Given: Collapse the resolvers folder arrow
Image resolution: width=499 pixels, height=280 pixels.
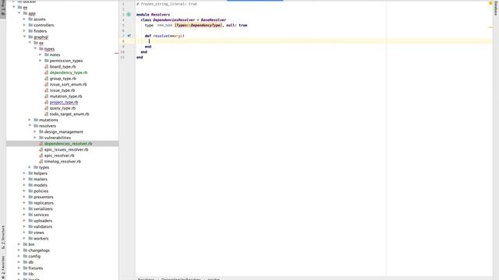Looking at the screenshot, I should [30, 126].
